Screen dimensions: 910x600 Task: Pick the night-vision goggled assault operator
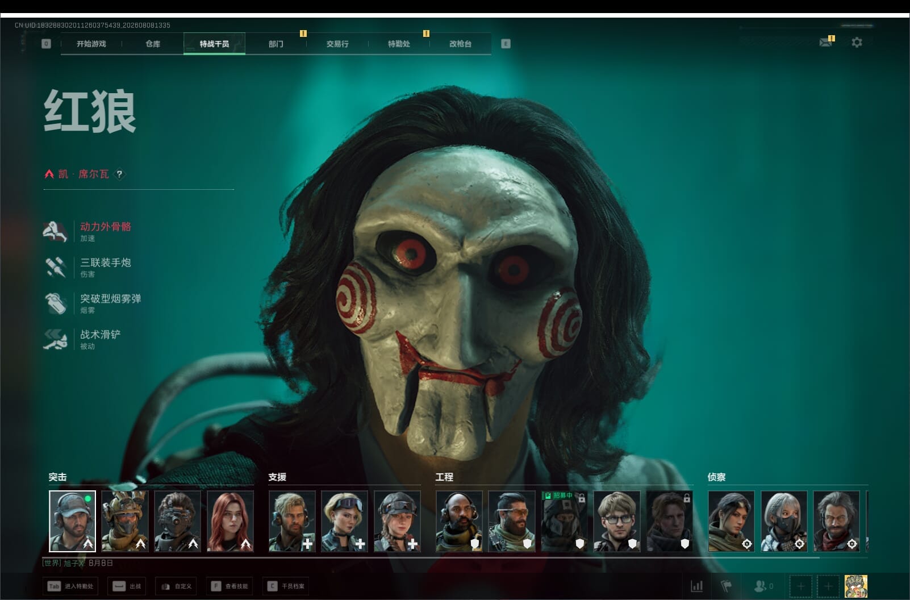[x=177, y=521]
